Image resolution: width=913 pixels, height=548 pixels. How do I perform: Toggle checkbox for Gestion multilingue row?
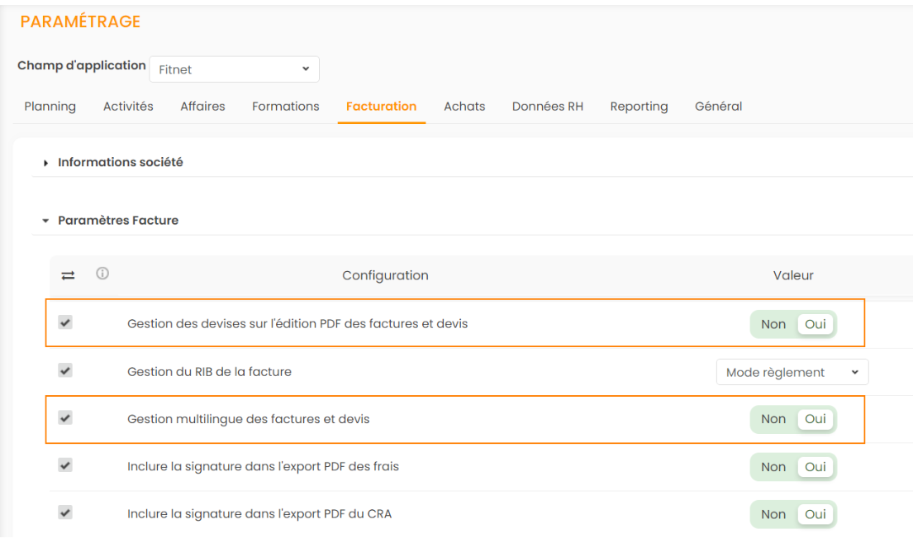pyautogui.click(x=66, y=418)
